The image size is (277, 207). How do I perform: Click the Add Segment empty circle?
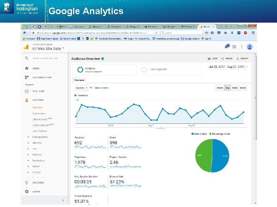[144, 70]
